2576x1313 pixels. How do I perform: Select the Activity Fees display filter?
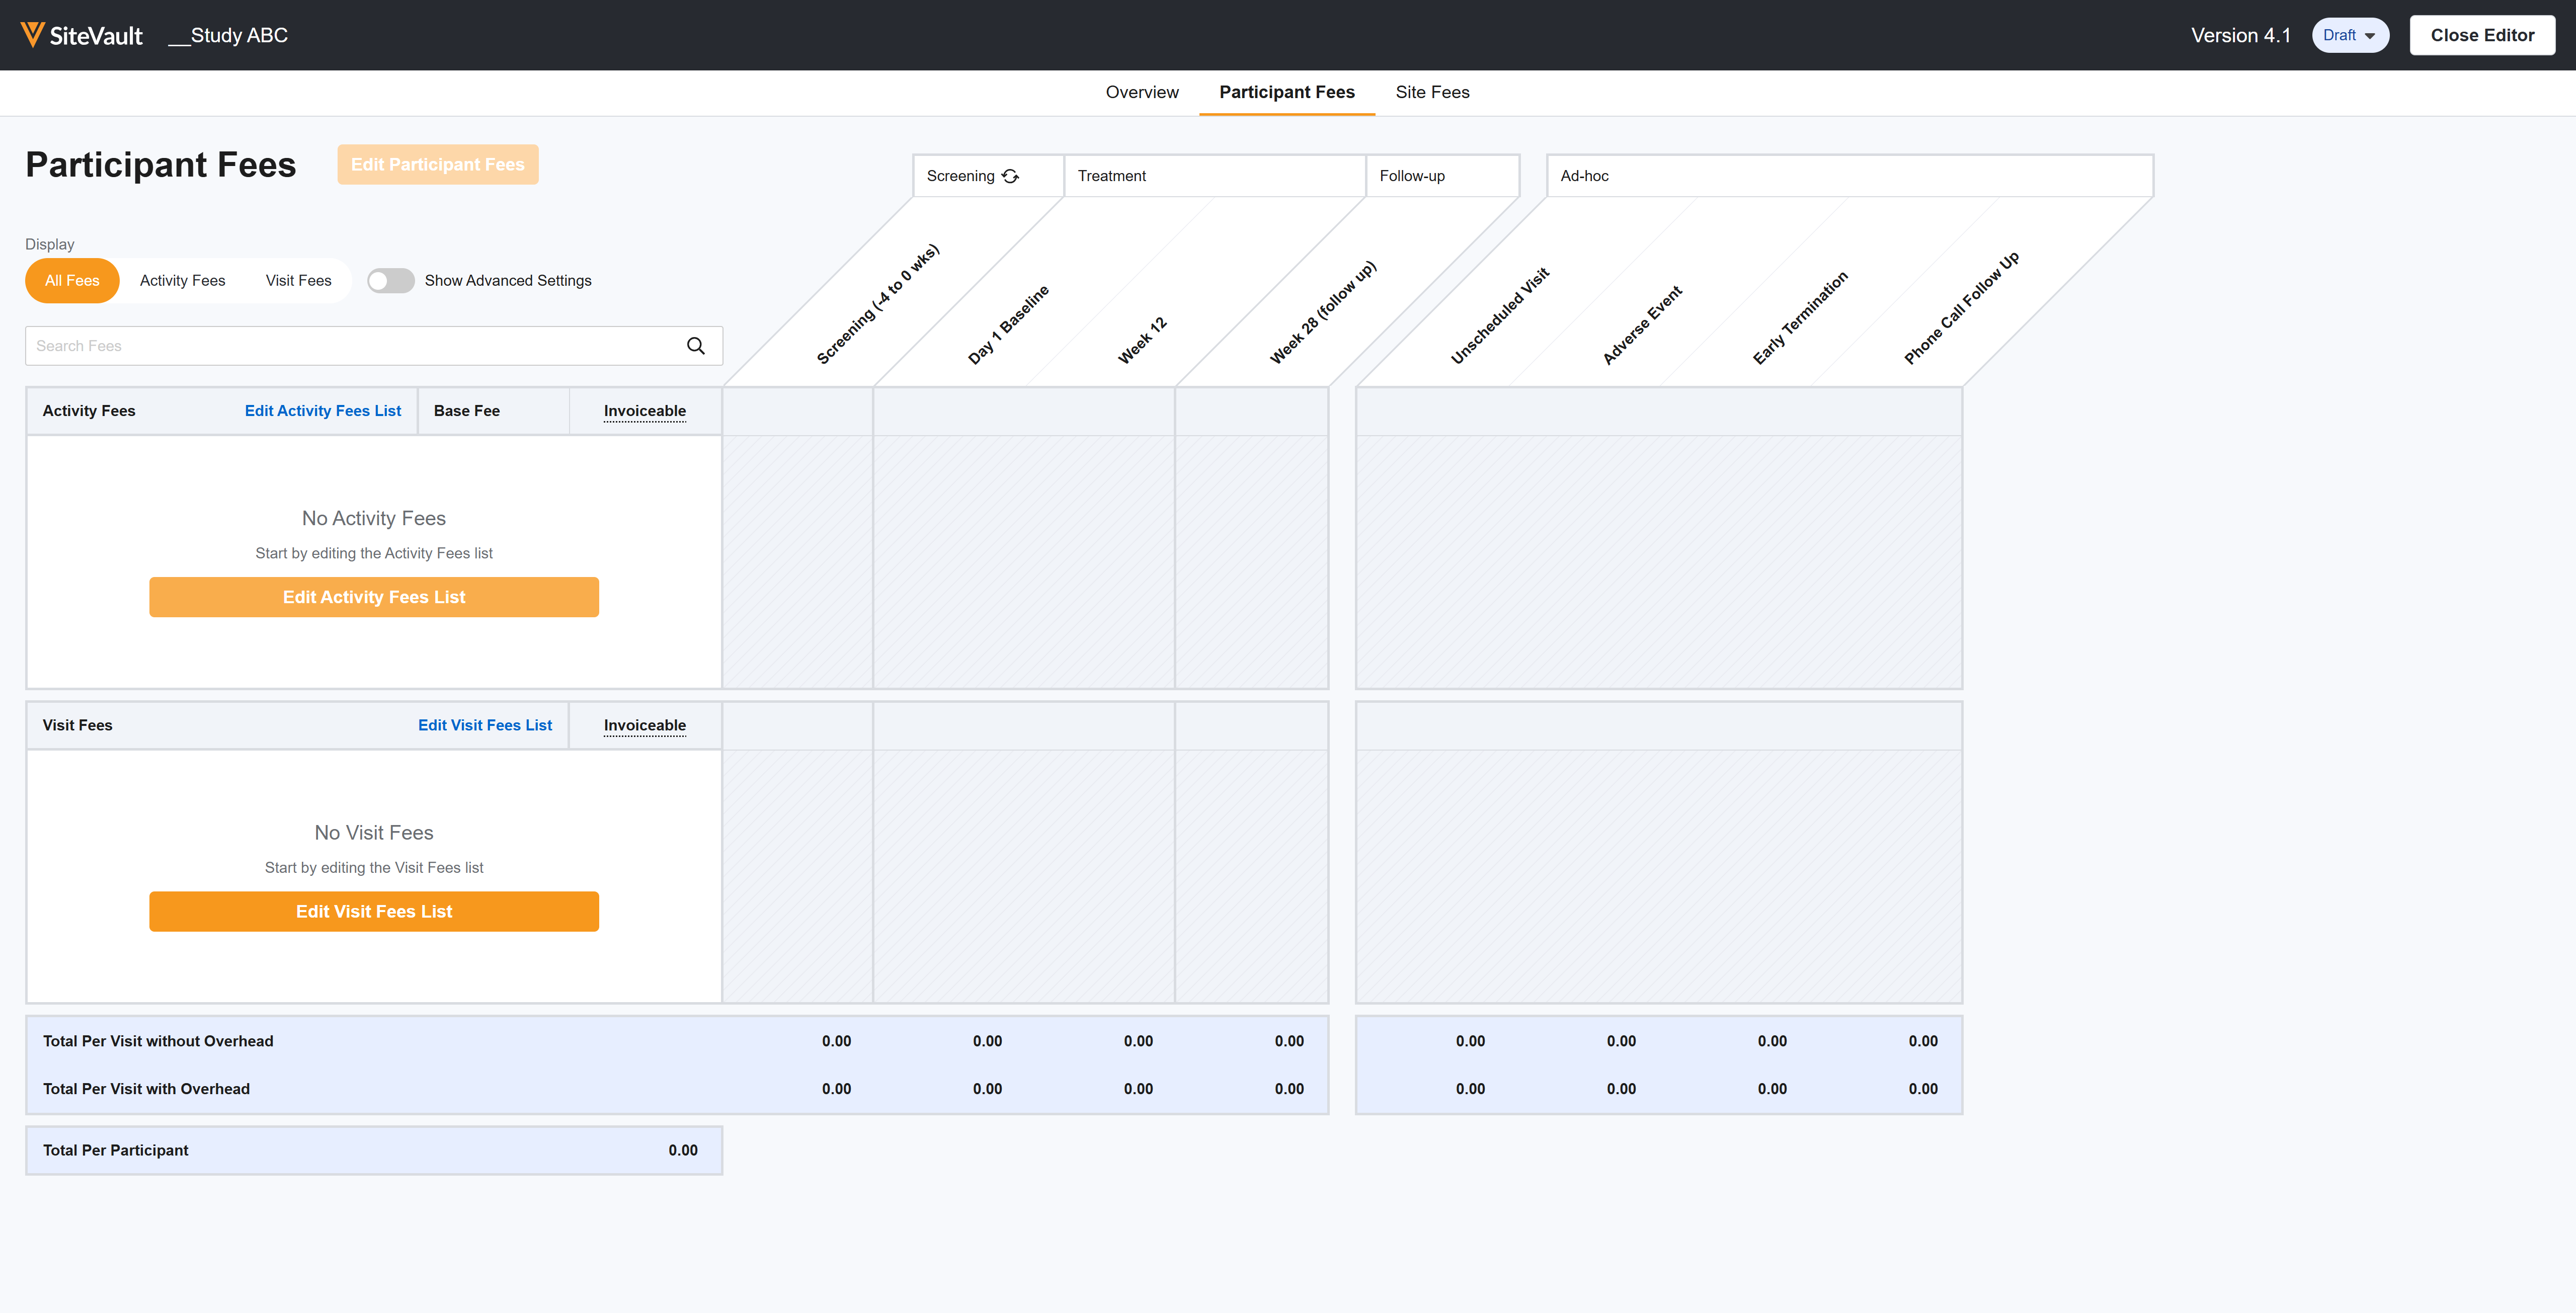click(x=182, y=281)
